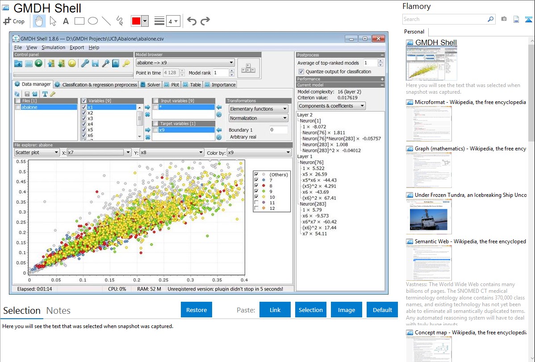Screen dimensions: 535x362
Task: Click the Default paste button
Action: pos(382,310)
